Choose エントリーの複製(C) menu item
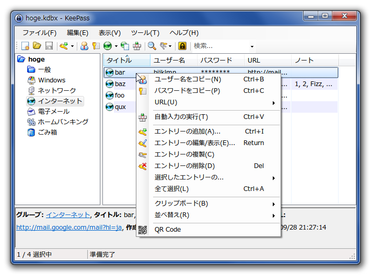The height and width of the screenshot is (275, 371). [208, 154]
